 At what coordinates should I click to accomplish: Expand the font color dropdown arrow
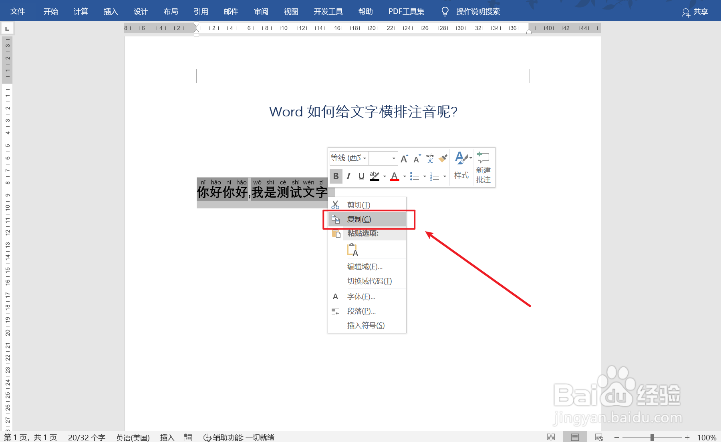pos(405,176)
